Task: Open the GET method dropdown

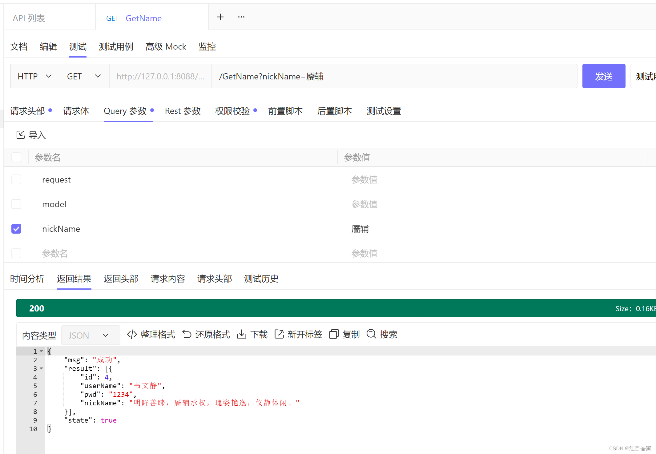Action: point(84,76)
